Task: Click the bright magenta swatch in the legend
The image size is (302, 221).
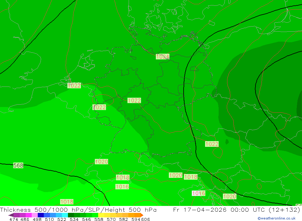Action: pos(28,215)
